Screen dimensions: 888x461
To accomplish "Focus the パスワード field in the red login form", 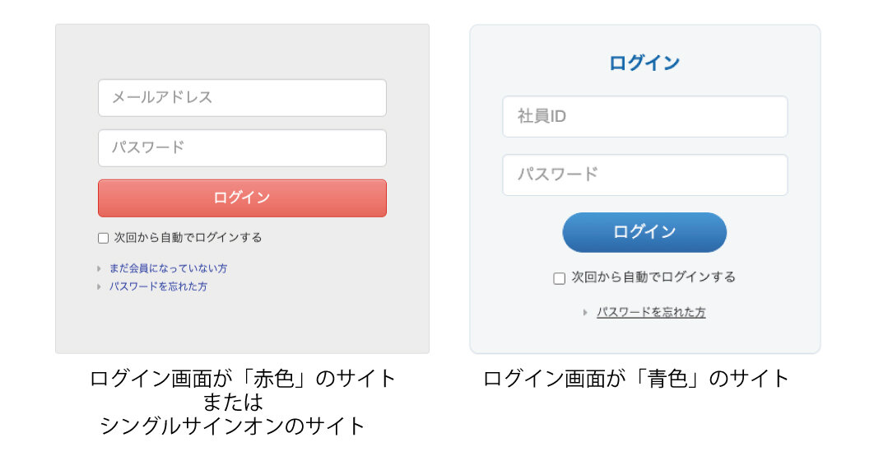I will [x=242, y=148].
